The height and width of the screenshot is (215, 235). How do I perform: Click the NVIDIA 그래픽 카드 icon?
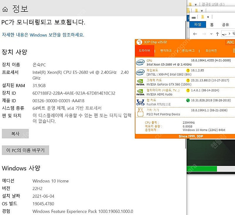point(140,82)
